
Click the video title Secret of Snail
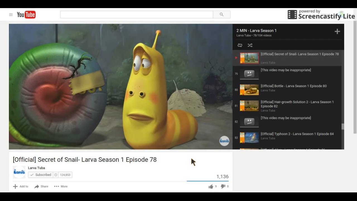85,160
